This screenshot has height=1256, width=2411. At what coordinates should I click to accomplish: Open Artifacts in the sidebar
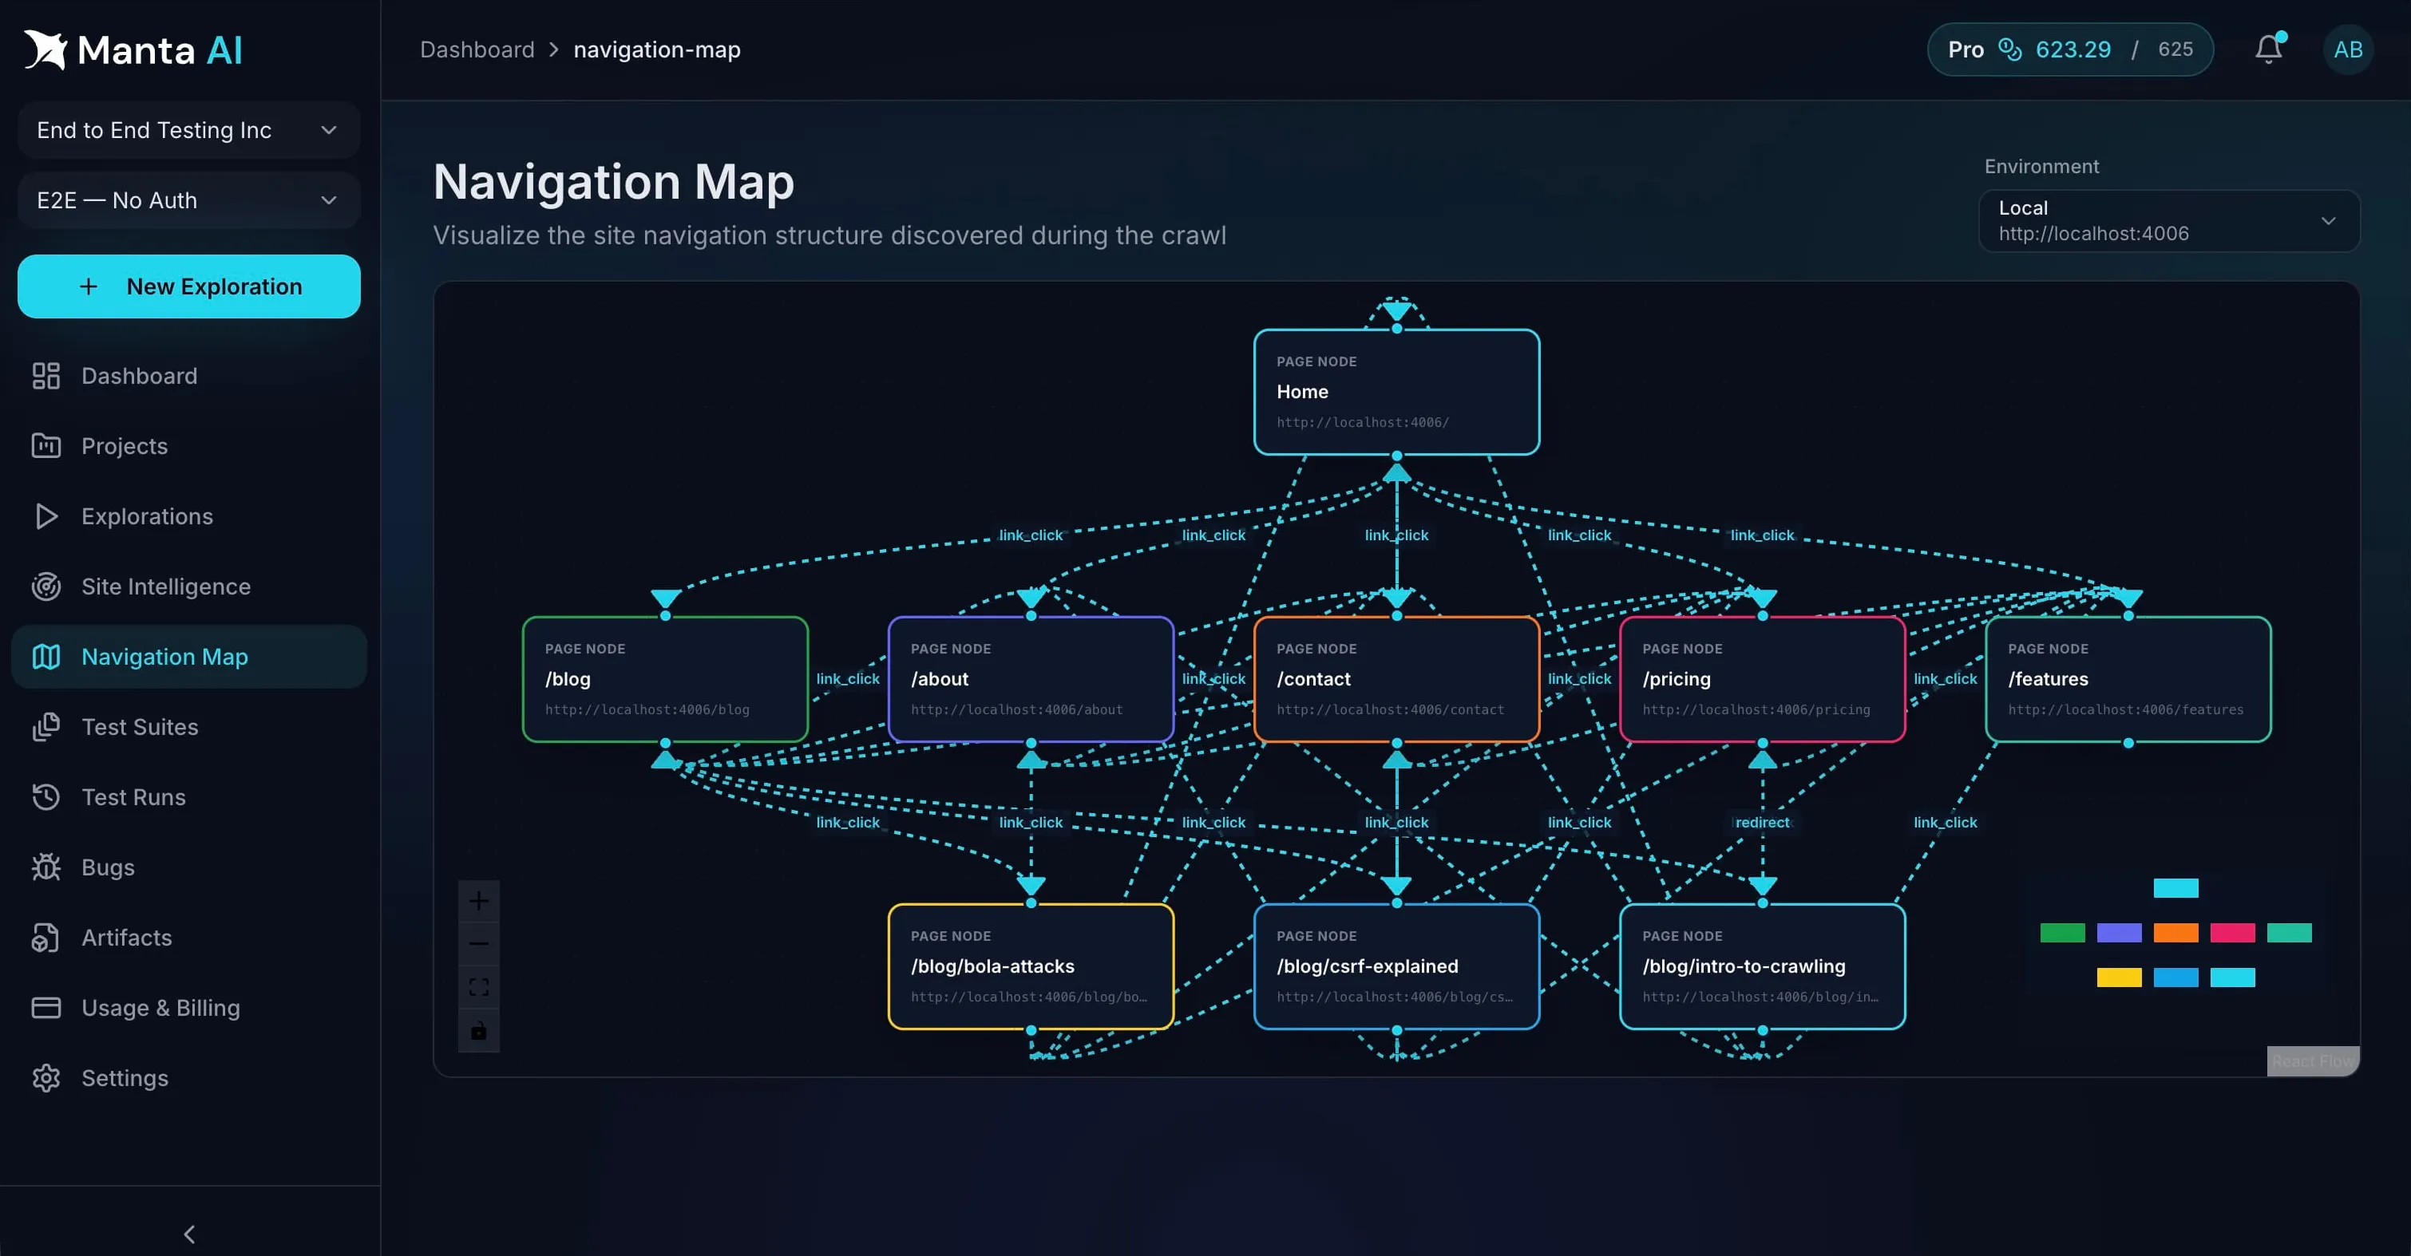[x=188, y=937]
